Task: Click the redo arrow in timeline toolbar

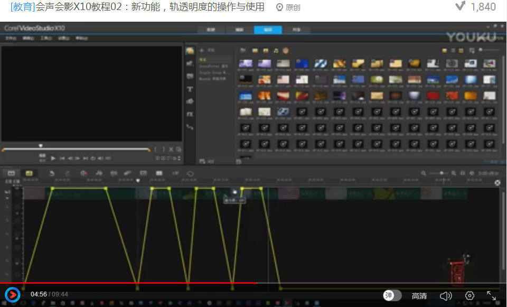Action: pyautogui.click(x=67, y=173)
